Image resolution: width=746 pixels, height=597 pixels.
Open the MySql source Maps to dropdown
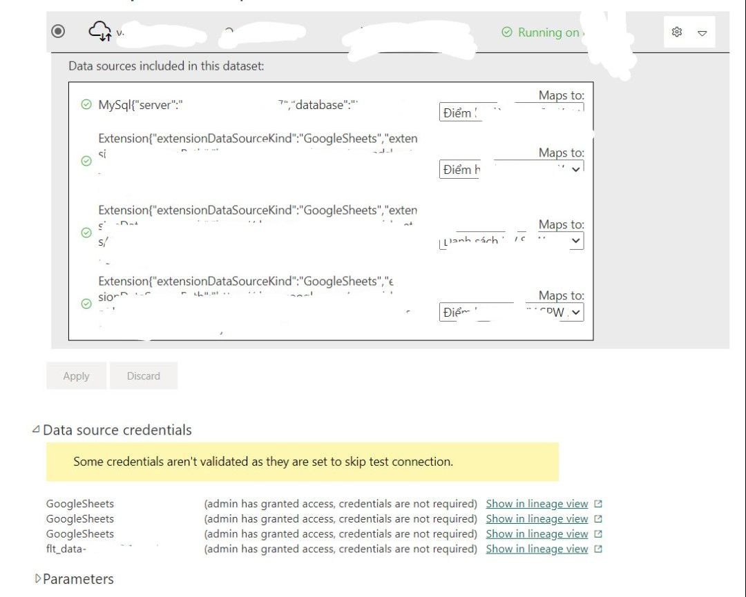511,112
